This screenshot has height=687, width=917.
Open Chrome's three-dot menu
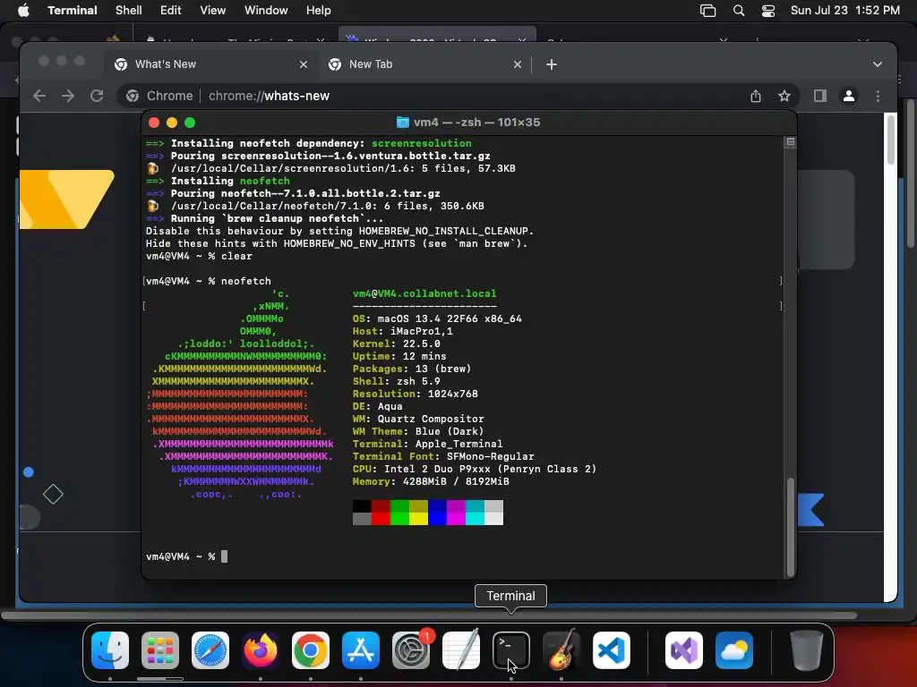pyautogui.click(x=878, y=96)
